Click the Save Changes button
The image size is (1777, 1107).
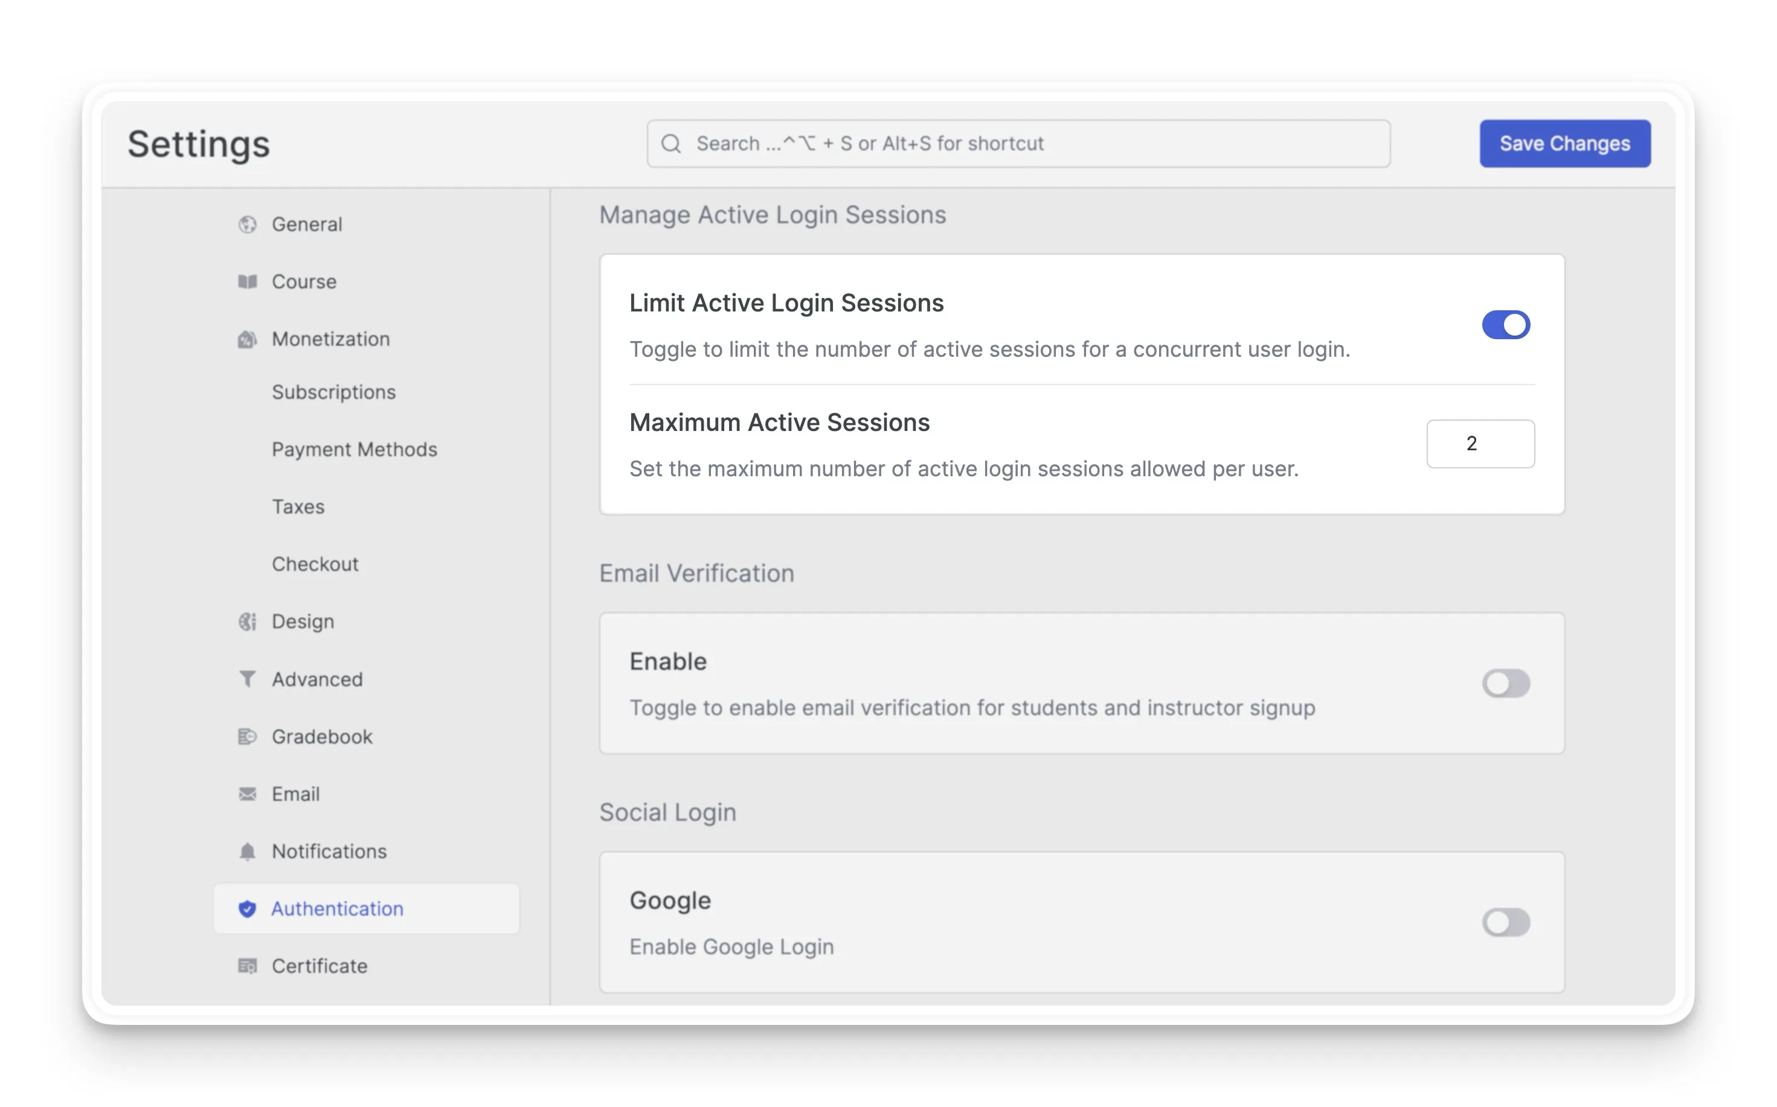tap(1564, 144)
